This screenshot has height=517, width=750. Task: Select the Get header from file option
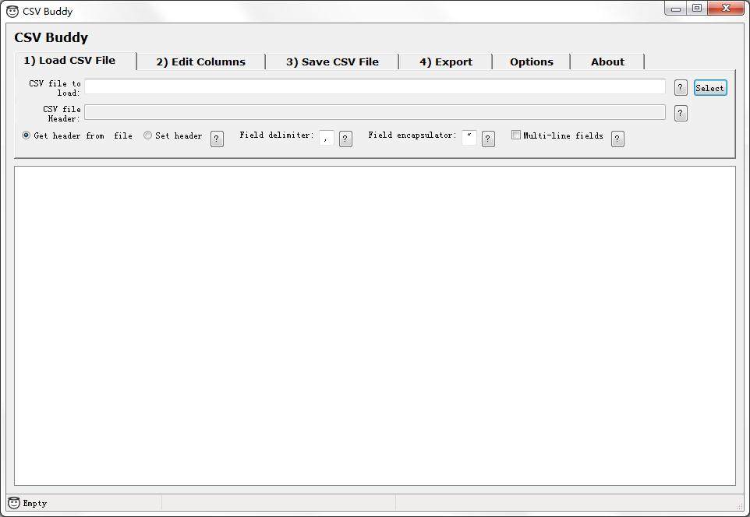click(25, 135)
